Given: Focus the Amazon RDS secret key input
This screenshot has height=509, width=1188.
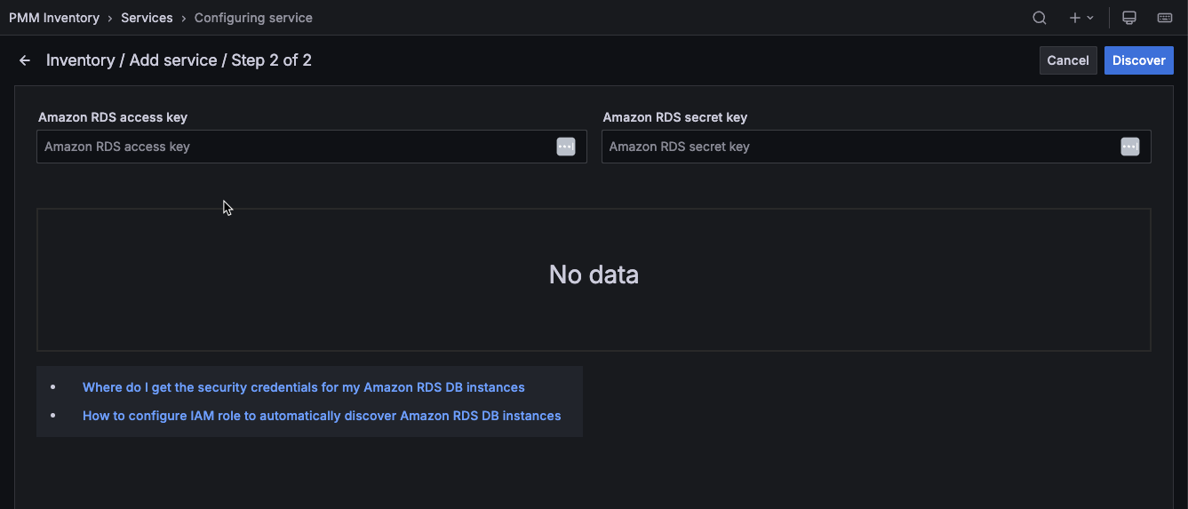Looking at the screenshot, I should 876,147.
